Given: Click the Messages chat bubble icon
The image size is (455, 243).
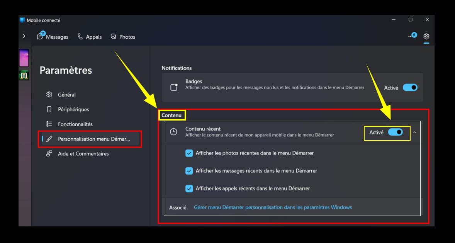Looking at the screenshot, I should (x=40, y=36).
